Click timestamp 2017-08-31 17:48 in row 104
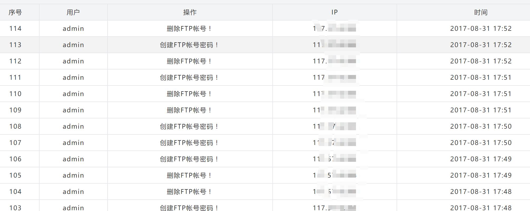This screenshot has height=211, width=530. pyautogui.click(x=481, y=192)
